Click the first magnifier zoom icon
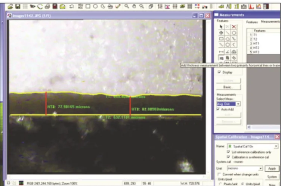This screenshot has width=281, height=186. [x=127, y=6]
